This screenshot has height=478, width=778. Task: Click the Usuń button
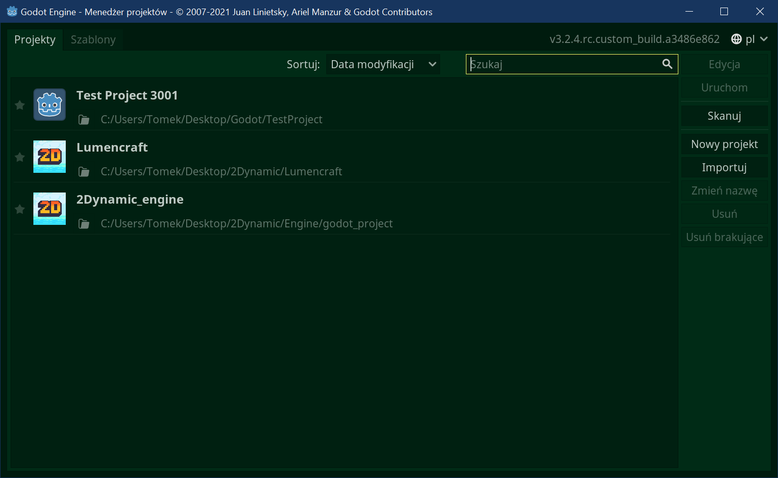point(724,214)
